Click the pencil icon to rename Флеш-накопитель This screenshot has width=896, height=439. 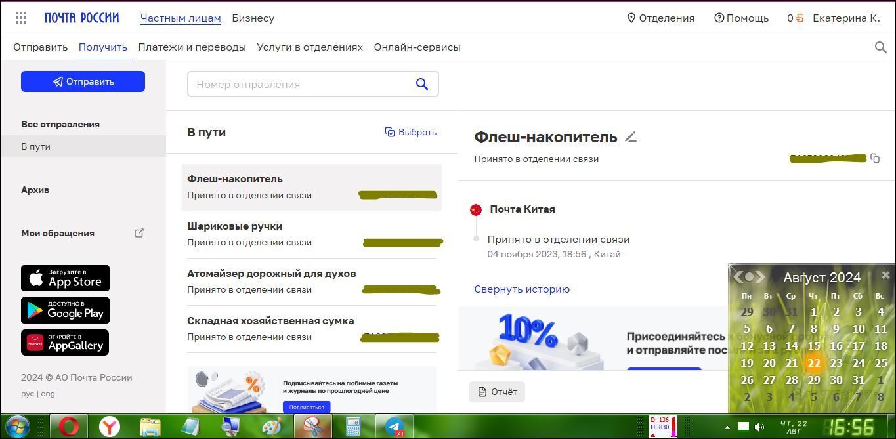point(631,137)
